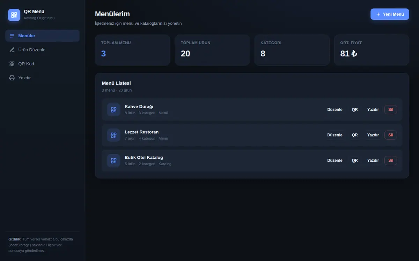Show QR for Kahve Durağı
This screenshot has height=261, width=419.
click(x=355, y=110)
